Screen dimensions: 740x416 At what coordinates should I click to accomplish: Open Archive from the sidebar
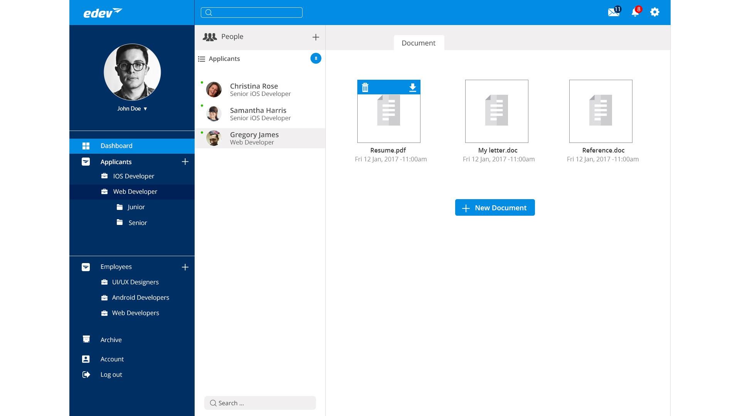pyautogui.click(x=111, y=340)
